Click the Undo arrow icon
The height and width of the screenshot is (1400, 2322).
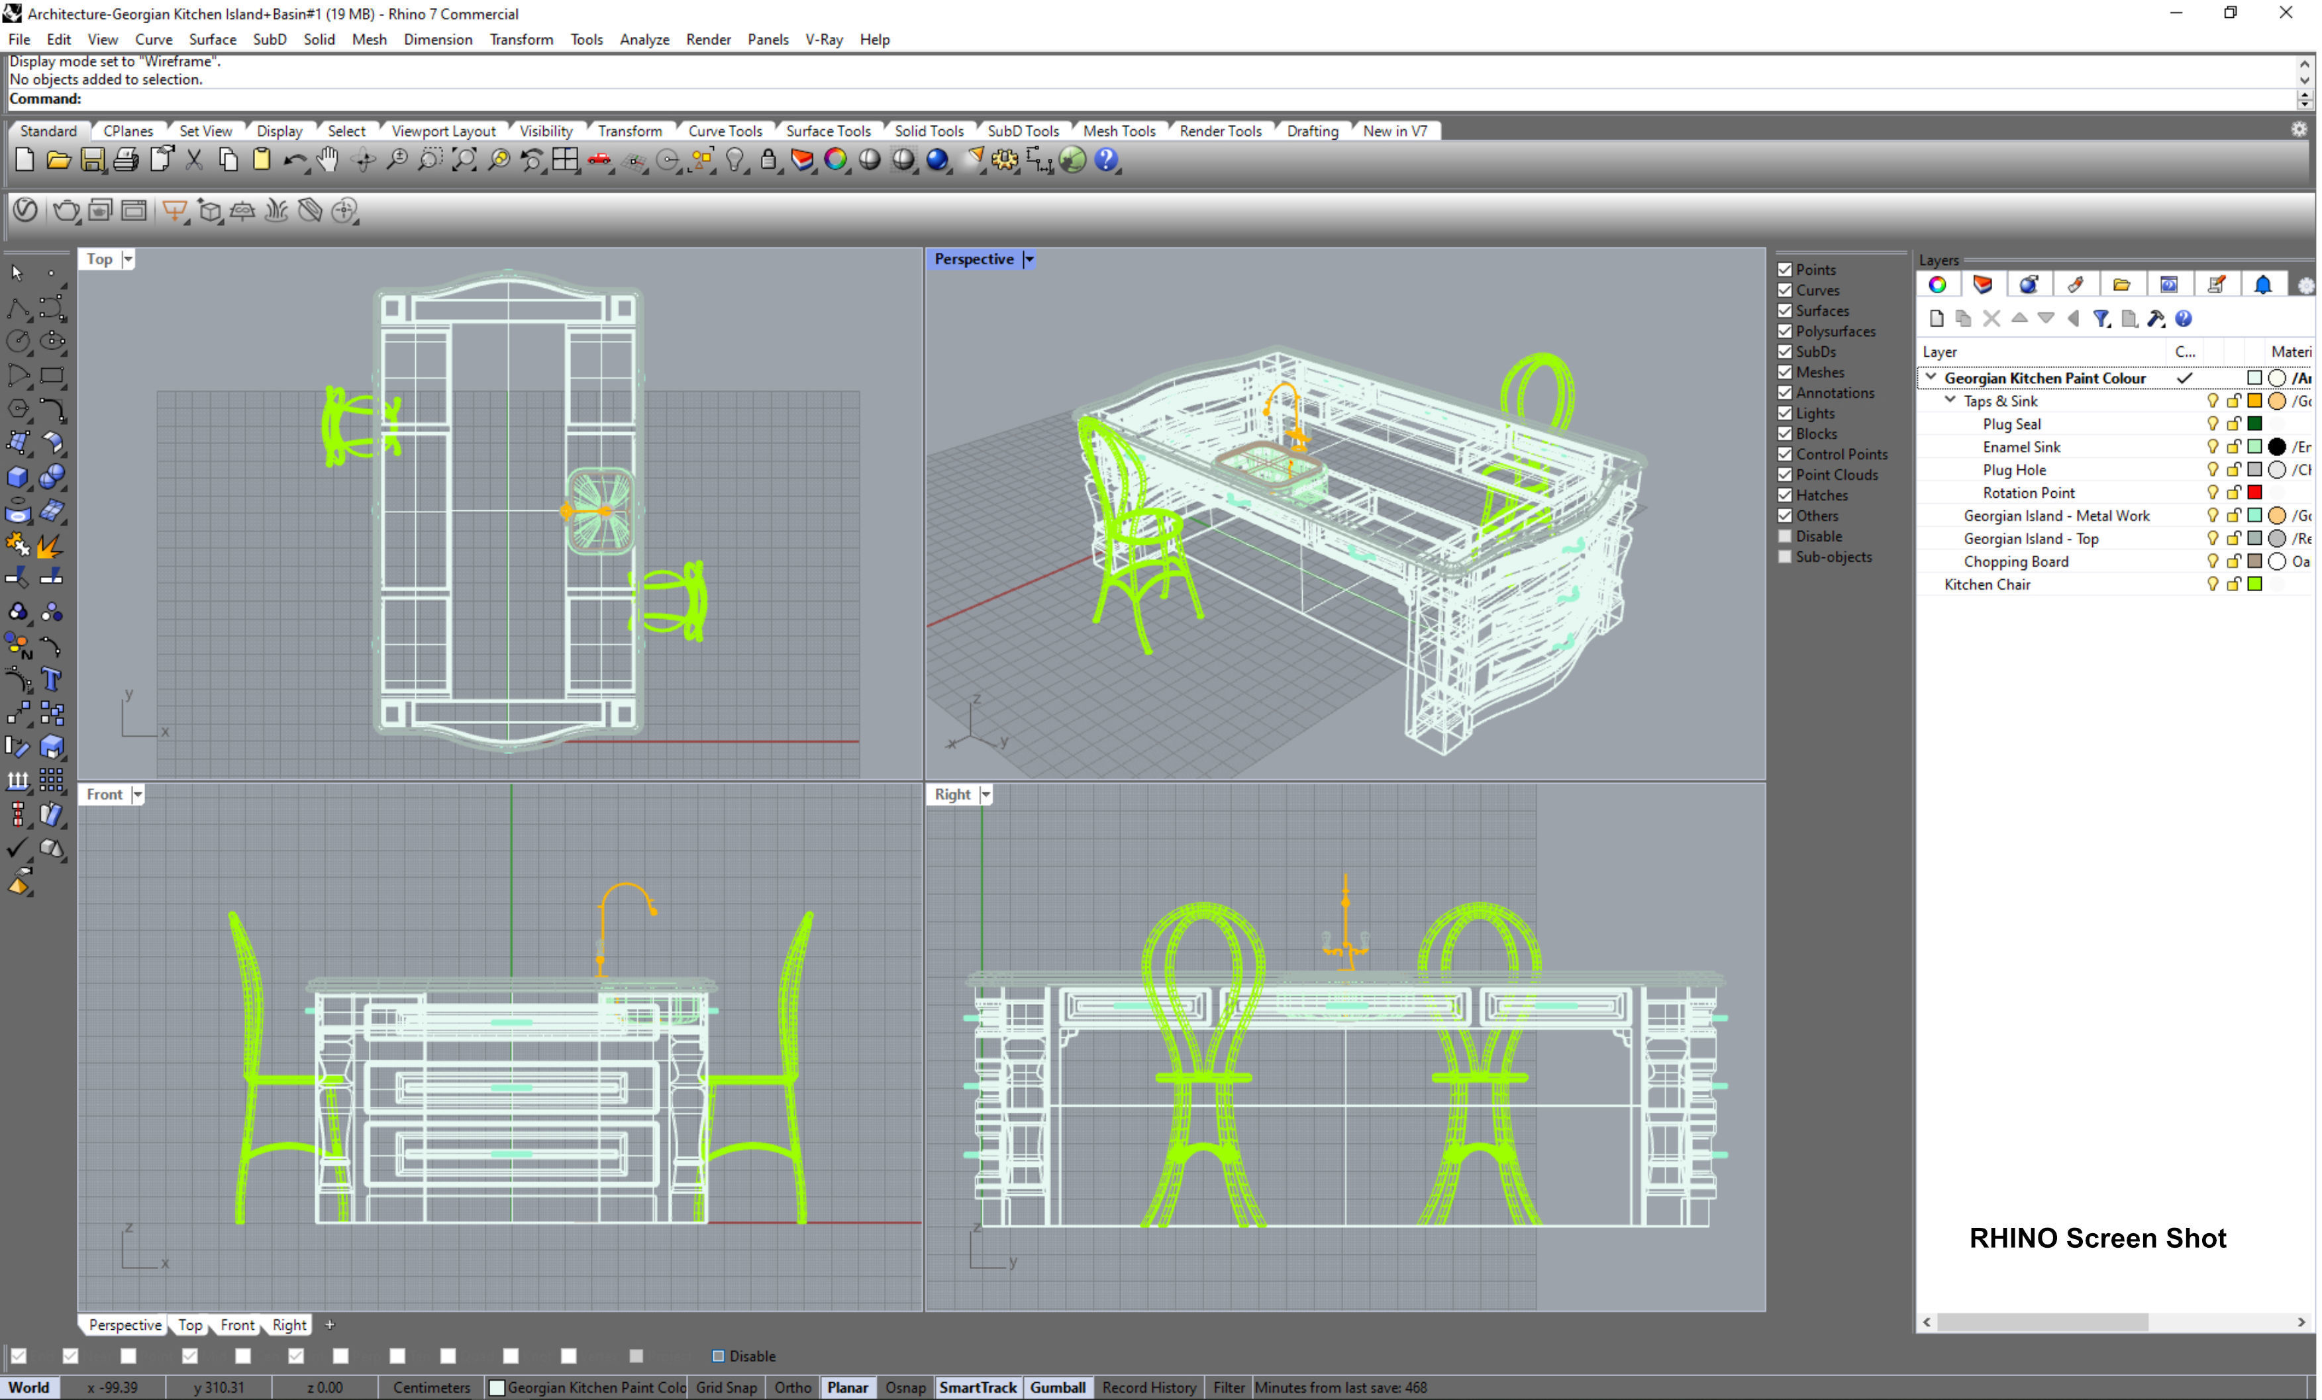pos(294,160)
